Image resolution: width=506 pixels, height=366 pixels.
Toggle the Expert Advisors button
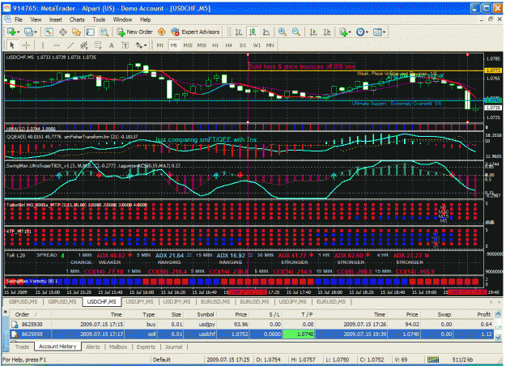(195, 32)
